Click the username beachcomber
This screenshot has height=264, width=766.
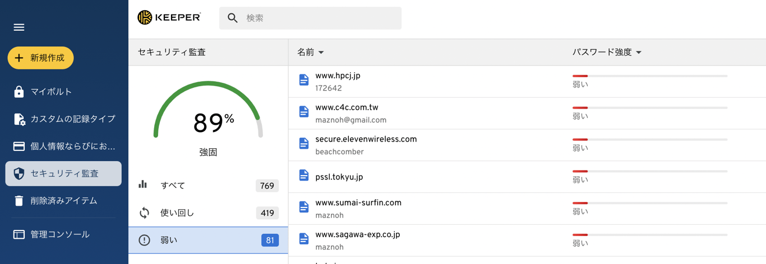pos(340,152)
